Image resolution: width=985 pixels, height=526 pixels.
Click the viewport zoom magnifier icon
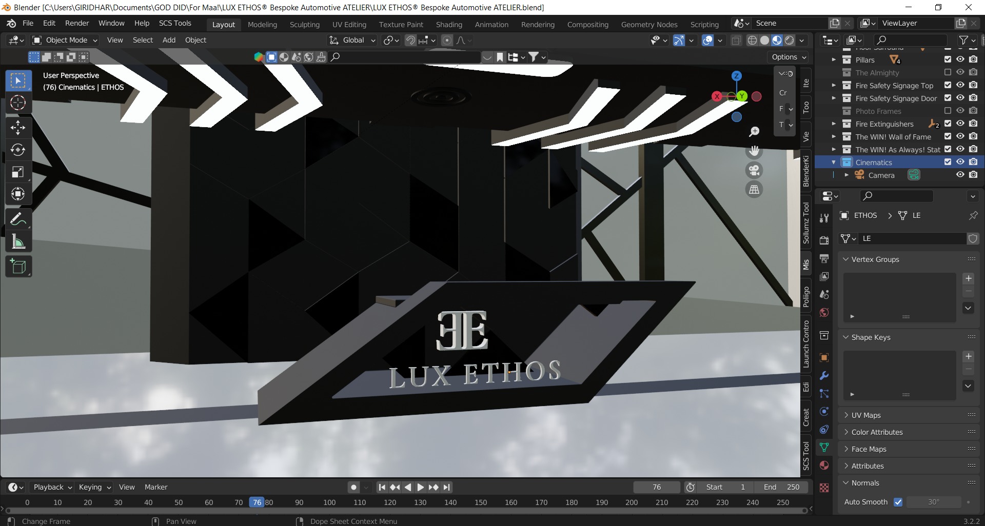[x=754, y=132]
